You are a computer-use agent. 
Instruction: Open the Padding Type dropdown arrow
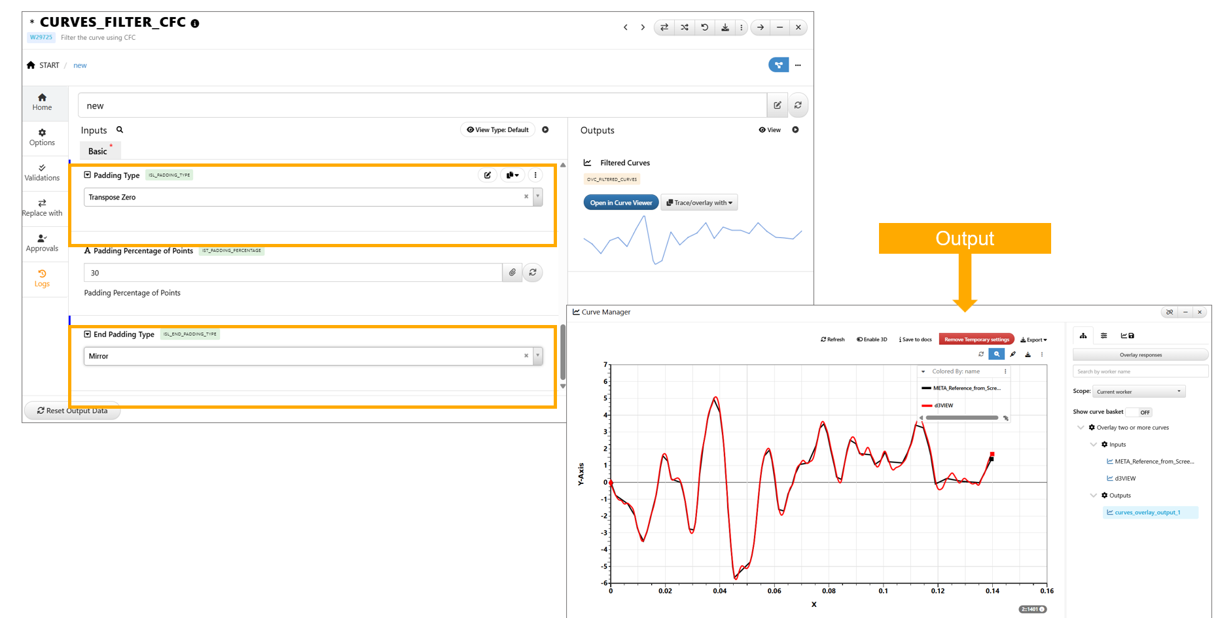pos(537,197)
